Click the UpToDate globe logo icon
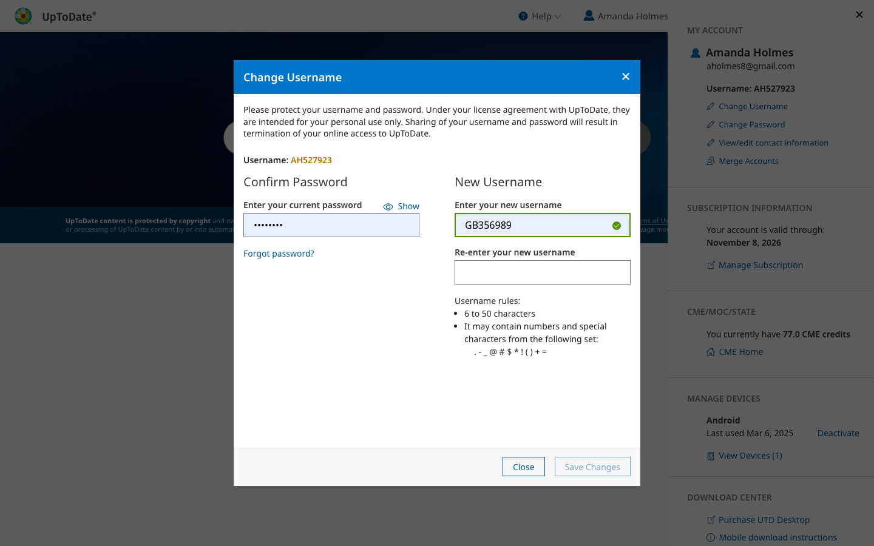Image resolution: width=874 pixels, height=546 pixels. click(x=23, y=16)
